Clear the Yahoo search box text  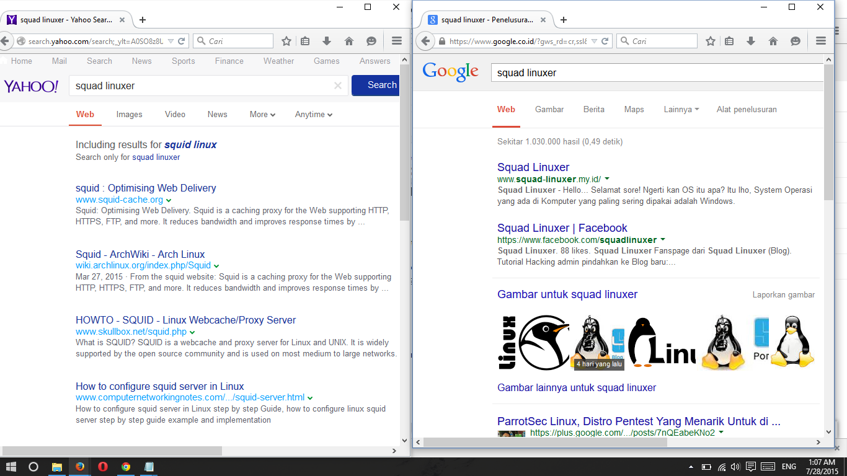(x=338, y=86)
